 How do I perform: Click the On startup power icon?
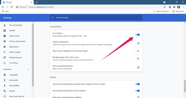[x=5, y=63]
